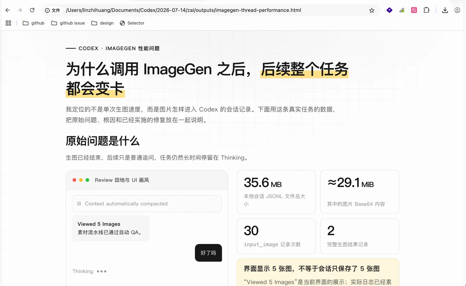Reload the current page
Image resolution: width=466 pixels, height=286 pixels.
[x=32, y=10]
